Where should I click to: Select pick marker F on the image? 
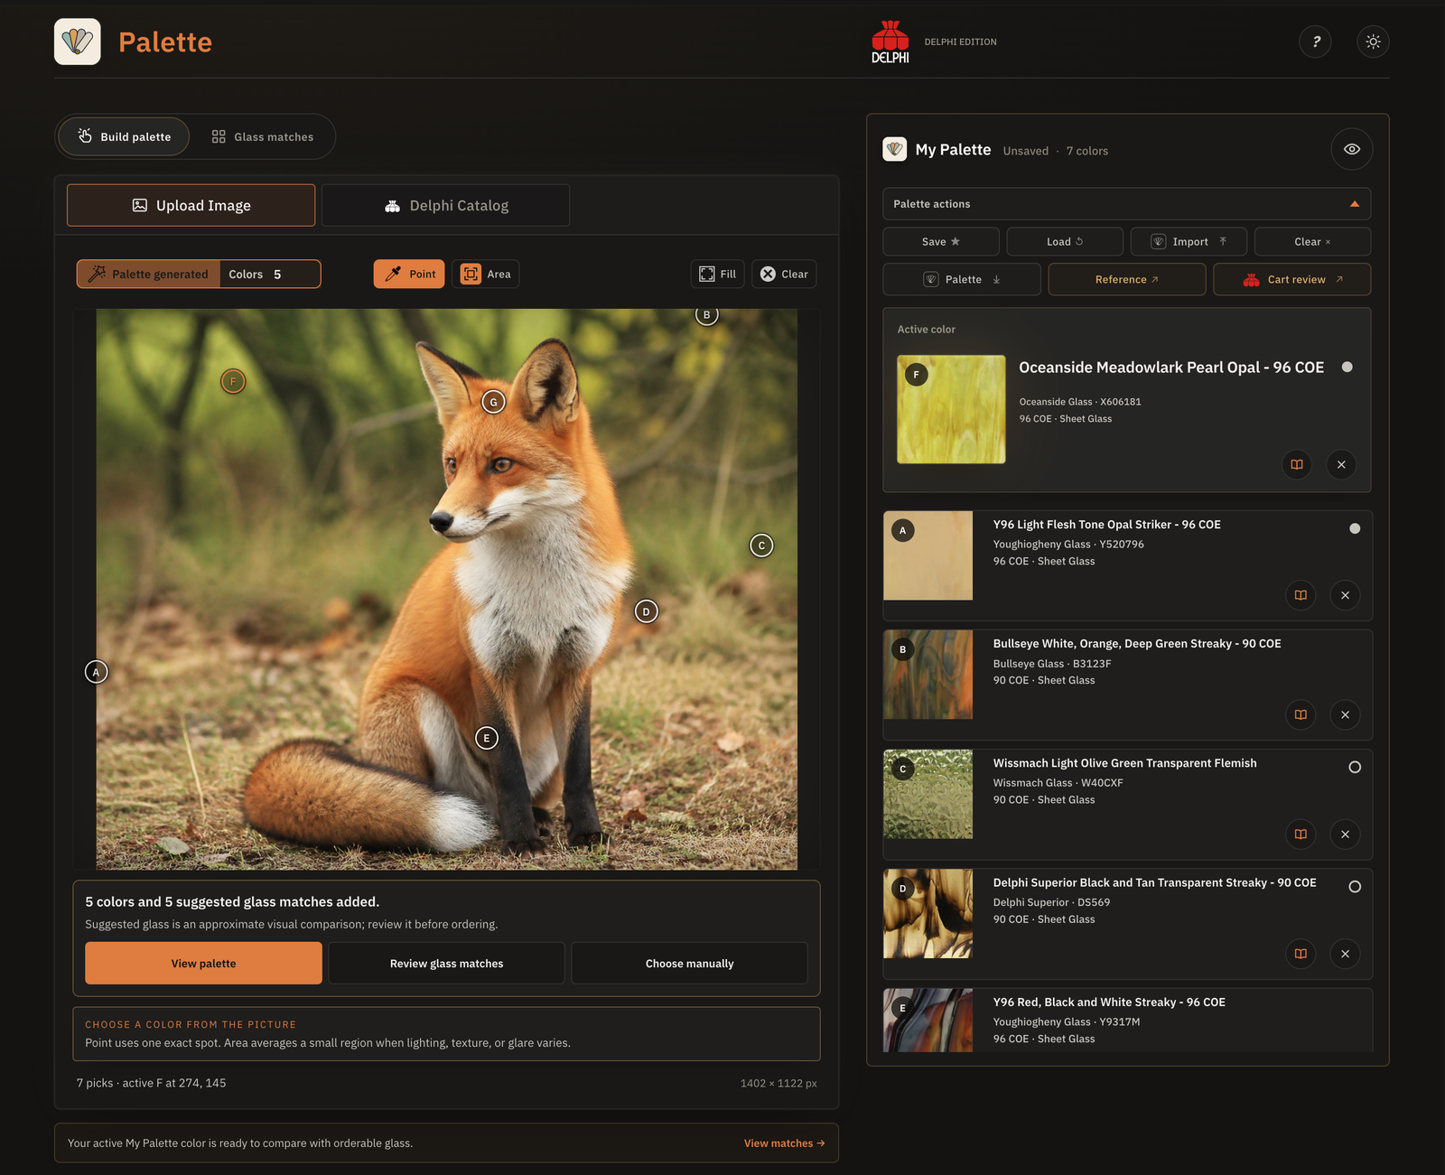tap(233, 381)
